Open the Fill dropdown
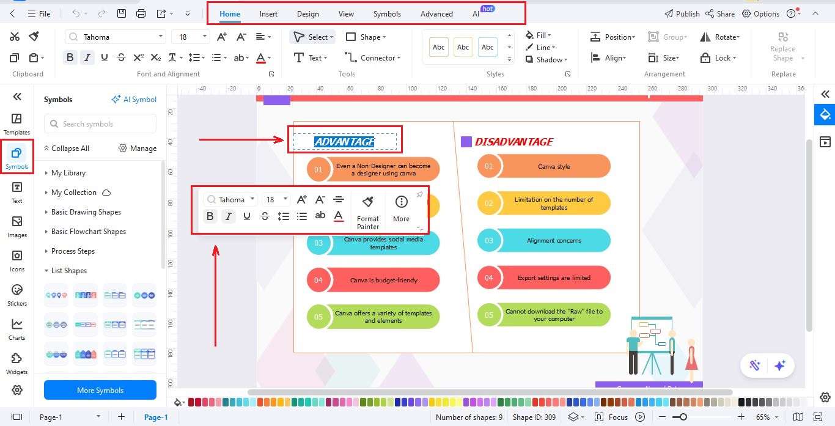This screenshot has width=835, height=426. pos(539,35)
